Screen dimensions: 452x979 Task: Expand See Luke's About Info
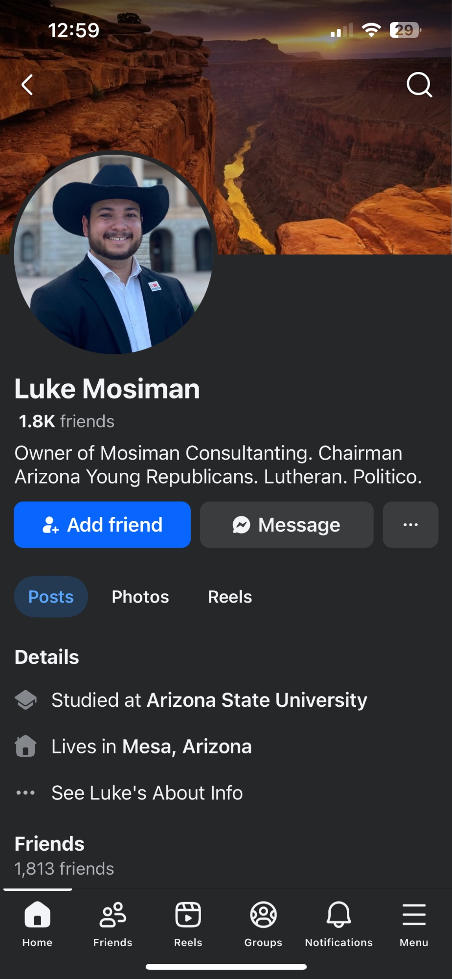point(147,793)
